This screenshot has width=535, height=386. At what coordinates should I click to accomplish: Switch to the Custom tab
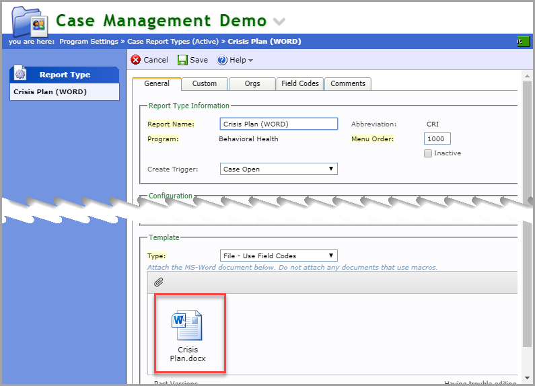click(205, 83)
